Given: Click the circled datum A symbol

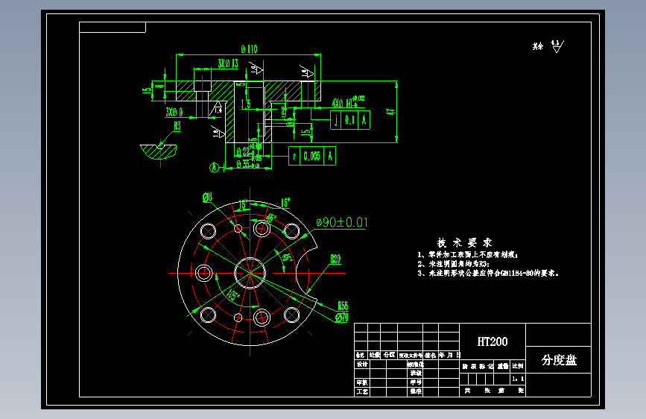Looking at the screenshot, I should point(214,168).
